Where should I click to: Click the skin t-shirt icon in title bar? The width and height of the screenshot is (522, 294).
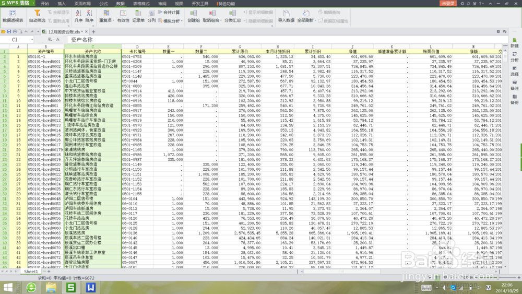(474, 3)
